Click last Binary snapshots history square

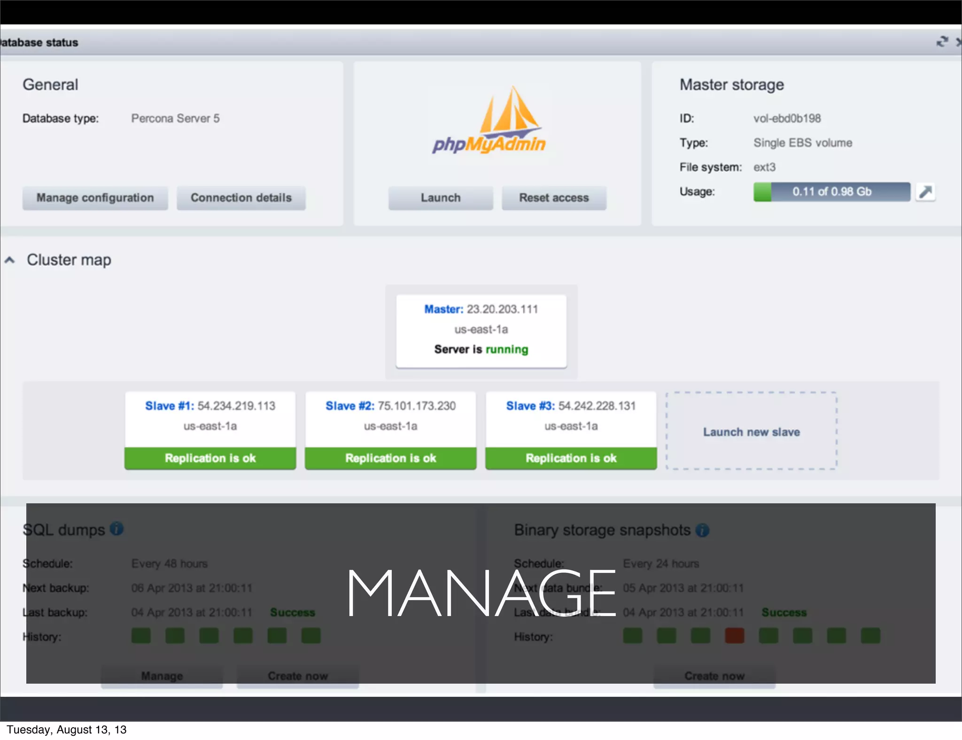point(870,636)
